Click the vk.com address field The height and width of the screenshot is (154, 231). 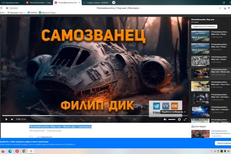coord(12,8)
